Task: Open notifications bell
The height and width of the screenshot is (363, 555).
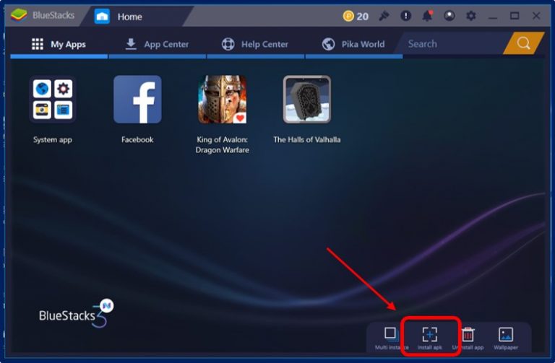Action: click(x=428, y=16)
